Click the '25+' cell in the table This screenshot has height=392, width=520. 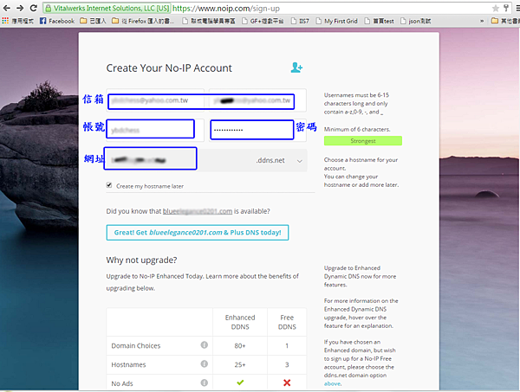coord(240,364)
